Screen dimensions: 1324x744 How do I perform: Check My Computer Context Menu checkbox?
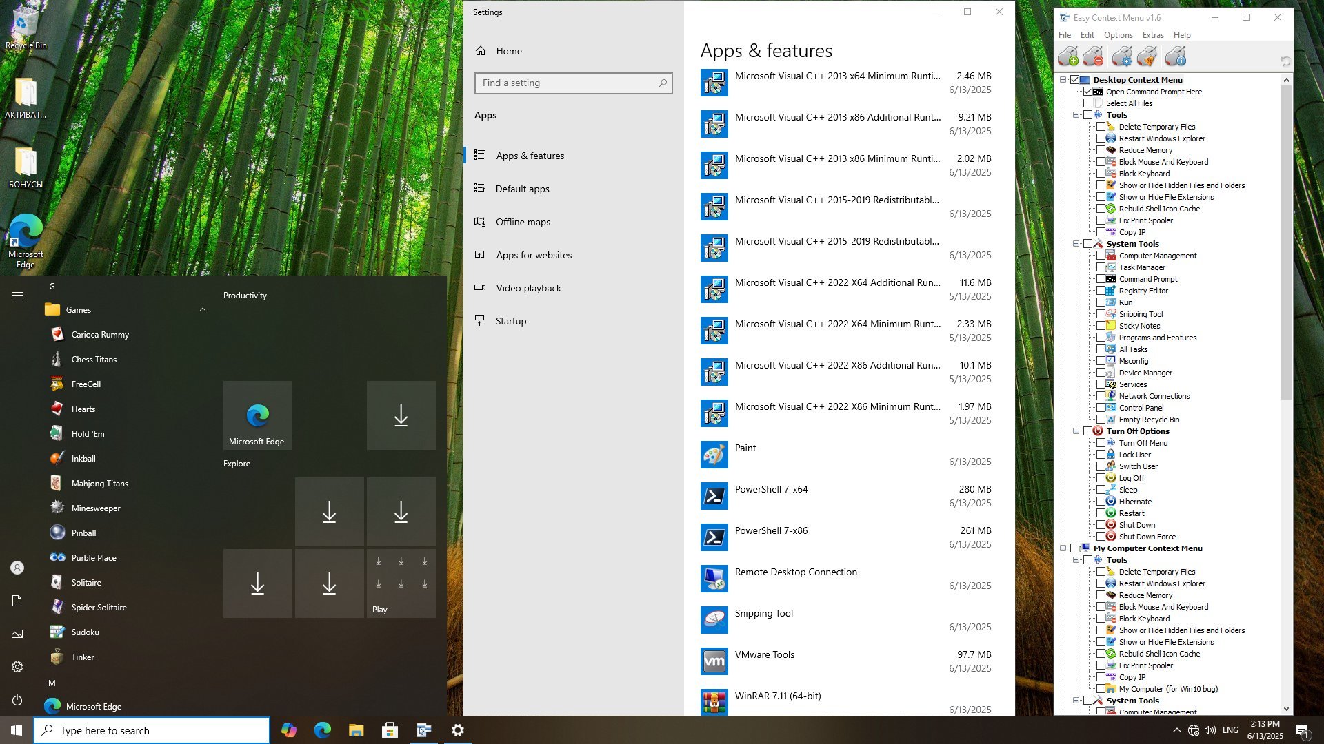click(1075, 548)
